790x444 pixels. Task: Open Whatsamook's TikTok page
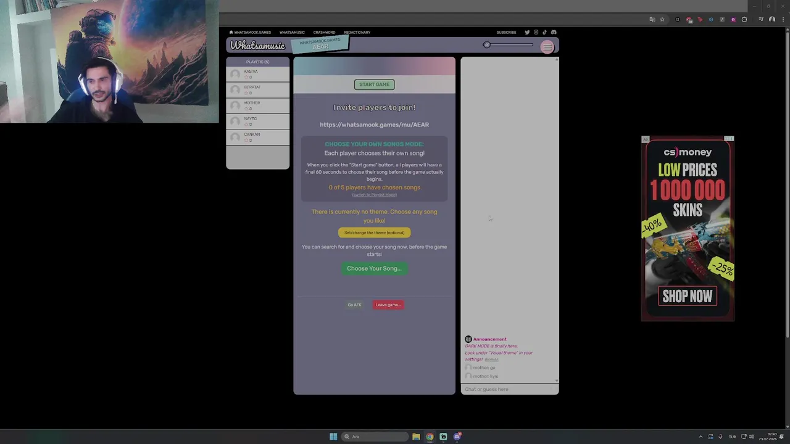point(544,32)
